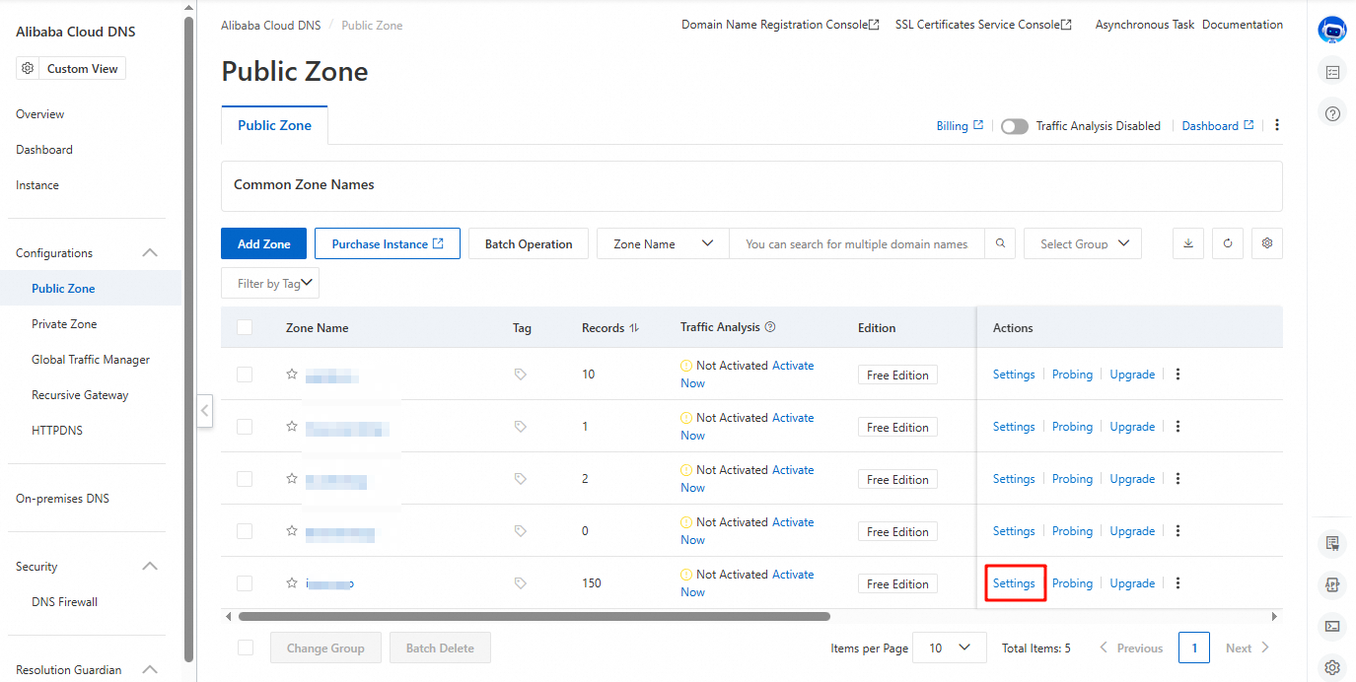Click the domain name search input
The width and height of the screenshot is (1356, 682).
(x=857, y=243)
